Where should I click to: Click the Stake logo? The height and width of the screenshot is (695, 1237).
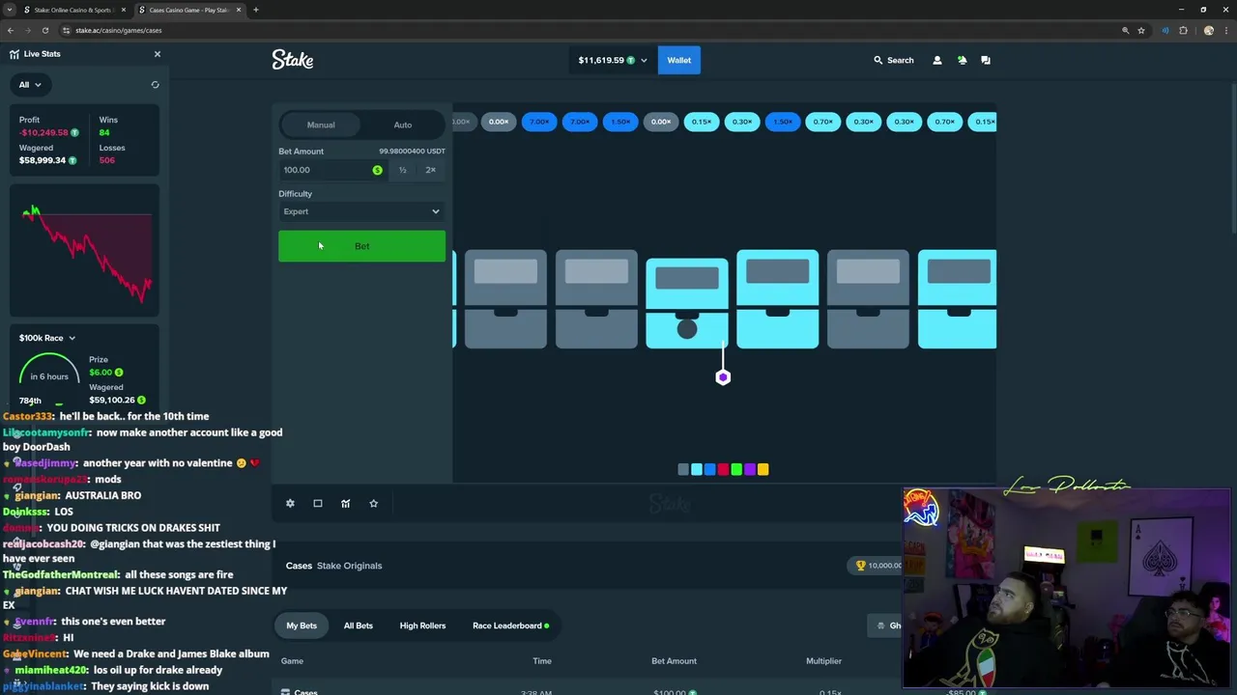pyautogui.click(x=293, y=60)
